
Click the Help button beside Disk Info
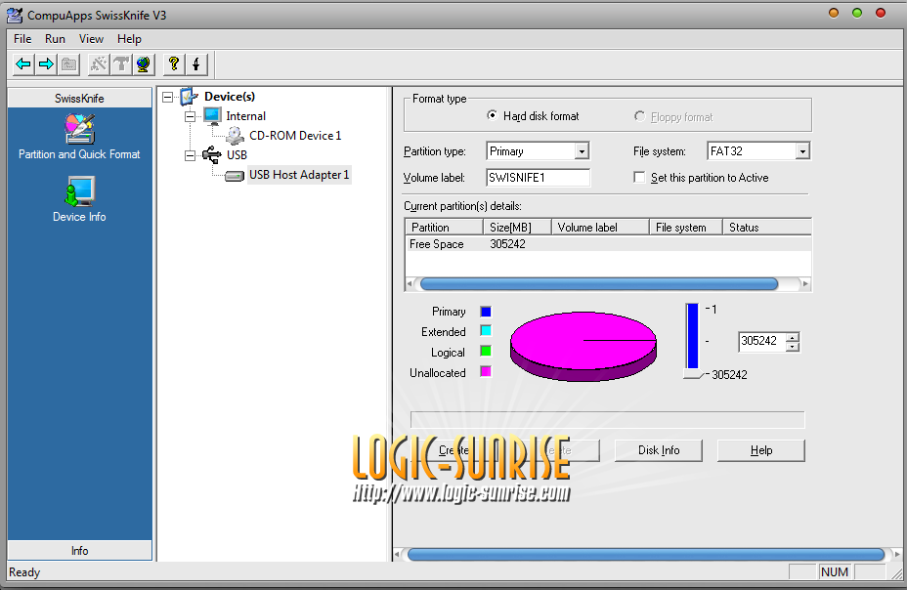[761, 450]
